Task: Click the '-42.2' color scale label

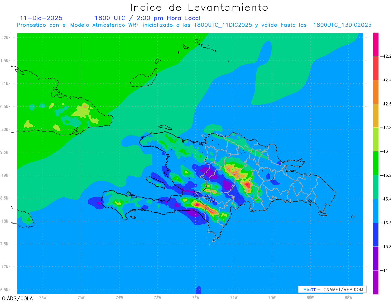Action: [x=386, y=56]
